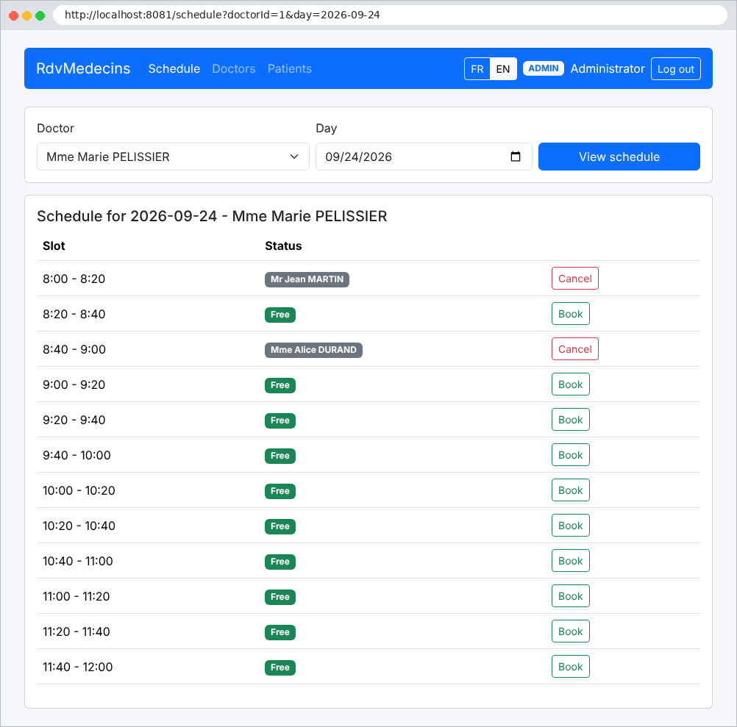Viewport: 737px width, 727px height.
Task: Book the 8:20 - 8:40 slot
Action: coord(570,314)
